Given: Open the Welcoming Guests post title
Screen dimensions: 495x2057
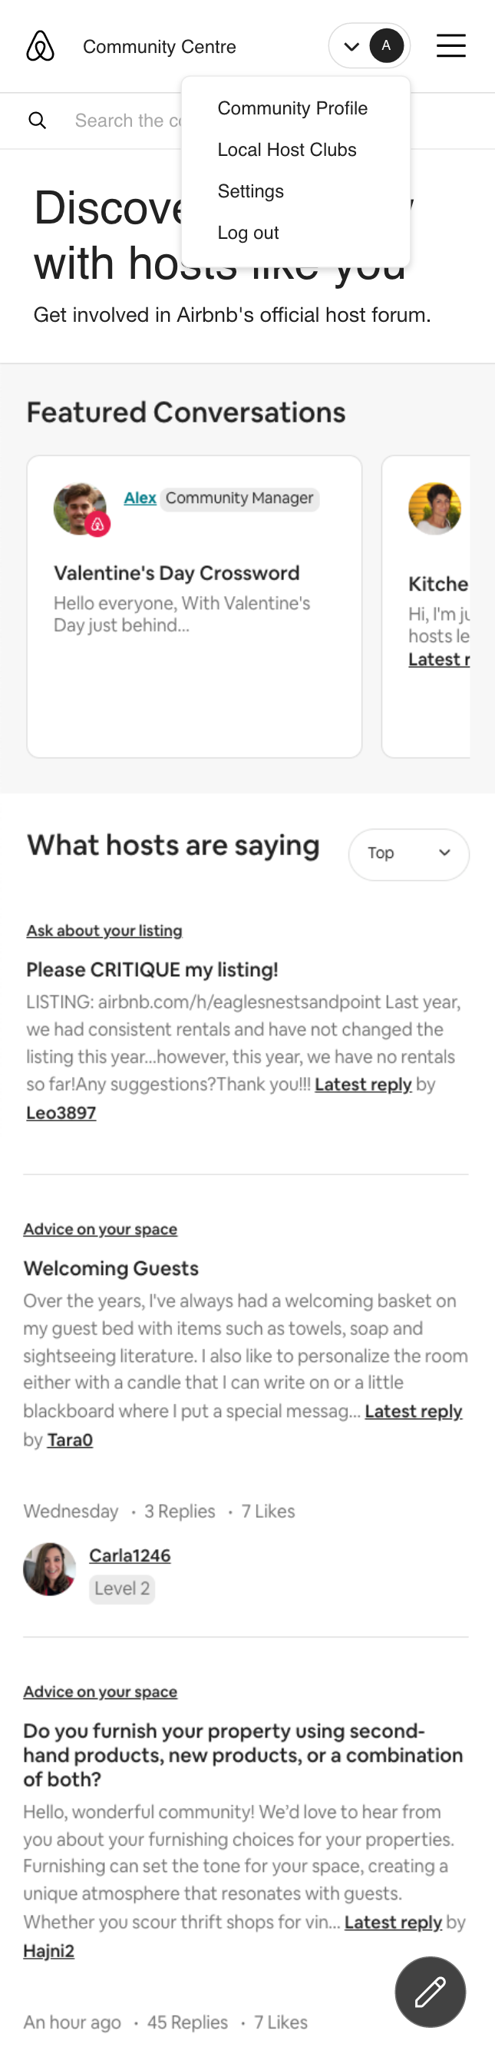Looking at the screenshot, I should coord(111,1268).
